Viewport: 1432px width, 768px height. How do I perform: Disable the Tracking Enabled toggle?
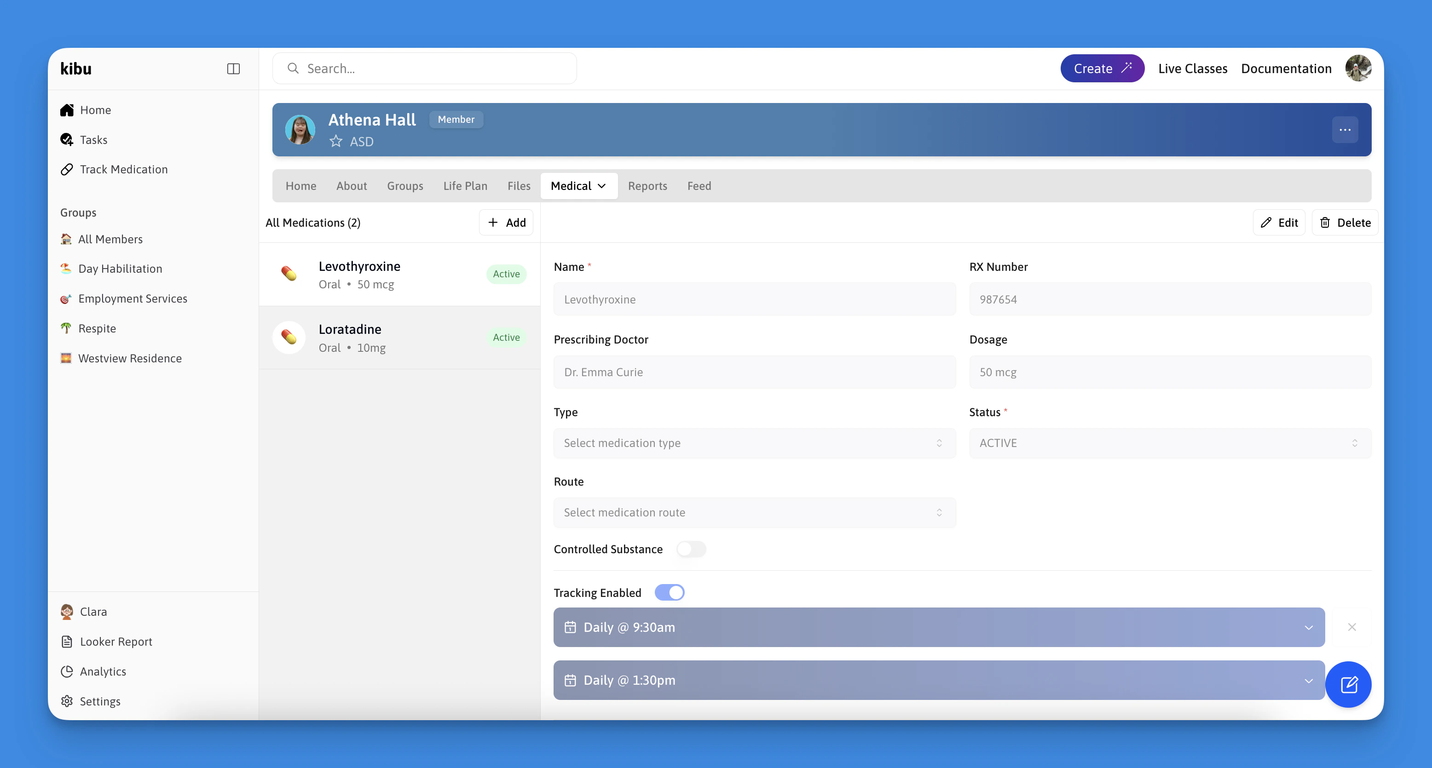click(x=670, y=592)
